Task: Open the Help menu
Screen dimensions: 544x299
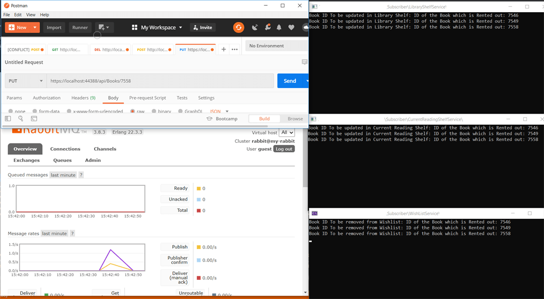Action: (45, 14)
